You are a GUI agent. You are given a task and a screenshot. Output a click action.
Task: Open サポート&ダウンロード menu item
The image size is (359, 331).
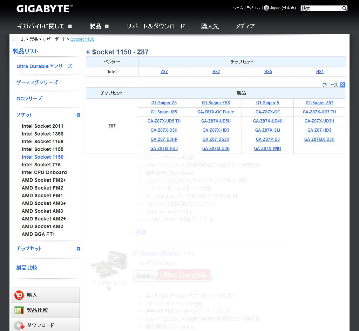click(155, 26)
